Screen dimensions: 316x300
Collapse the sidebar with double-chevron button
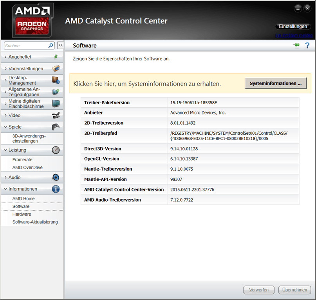tap(60, 45)
